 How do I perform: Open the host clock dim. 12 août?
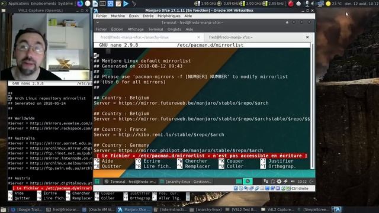click(x=361, y=4)
